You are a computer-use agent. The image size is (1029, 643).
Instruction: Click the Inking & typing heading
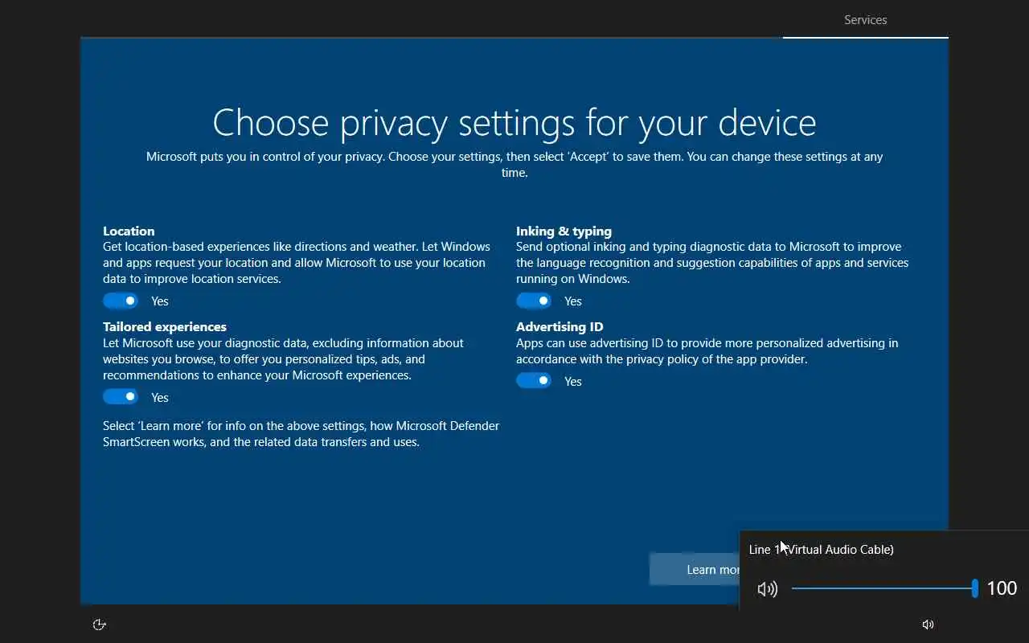(564, 231)
